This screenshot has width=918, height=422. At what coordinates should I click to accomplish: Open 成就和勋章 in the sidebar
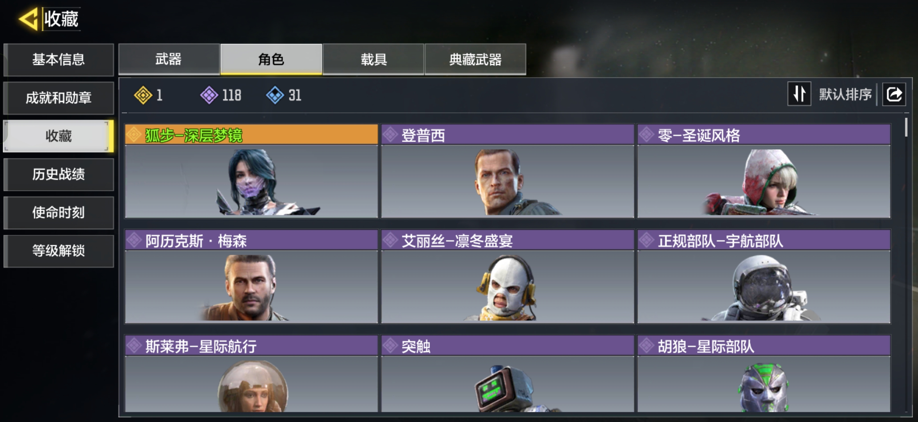point(58,98)
